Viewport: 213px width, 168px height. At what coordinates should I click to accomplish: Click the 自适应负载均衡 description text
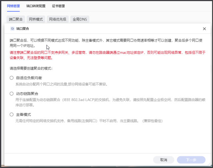62,84
